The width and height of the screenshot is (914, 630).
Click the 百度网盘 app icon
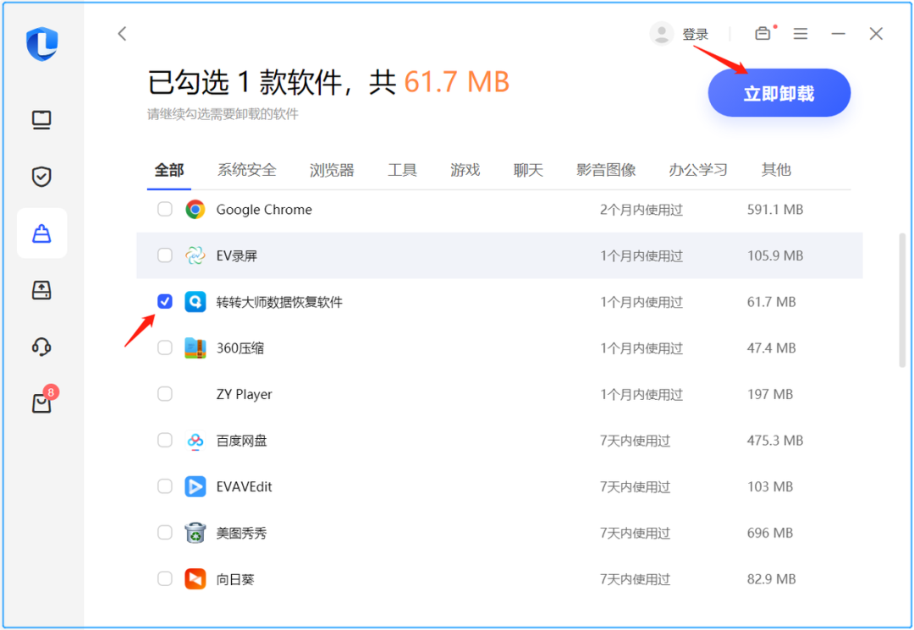[195, 441]
